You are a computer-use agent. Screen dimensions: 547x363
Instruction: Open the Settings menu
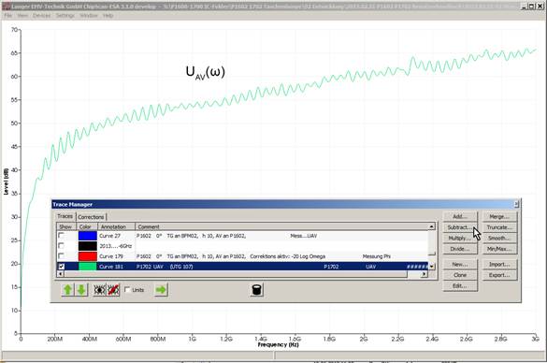(x=65, y=16)
